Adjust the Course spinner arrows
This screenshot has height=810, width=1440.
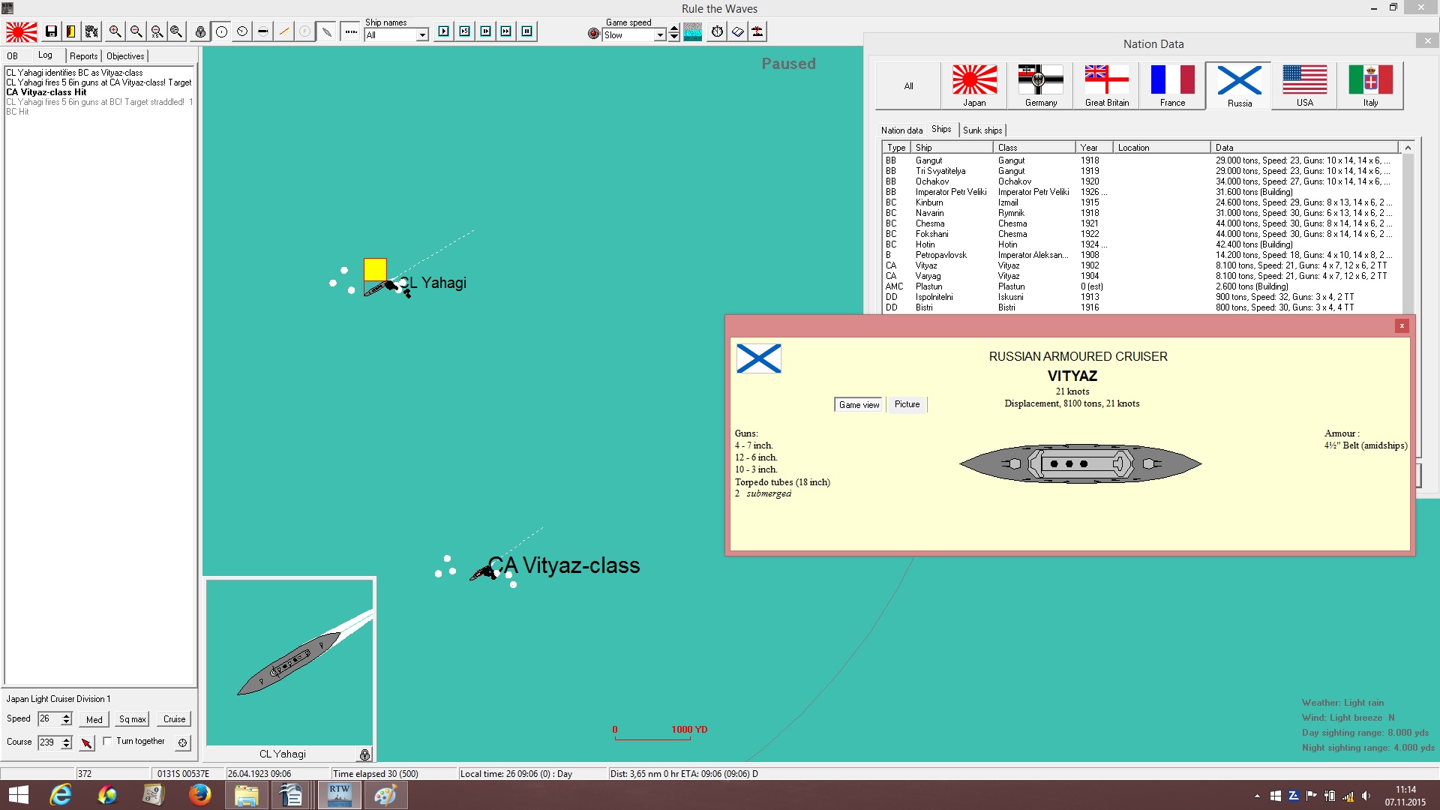point(66,742)
